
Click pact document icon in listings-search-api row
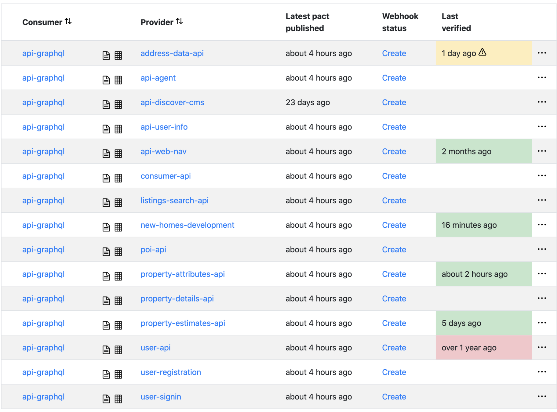tap(106, 202)
